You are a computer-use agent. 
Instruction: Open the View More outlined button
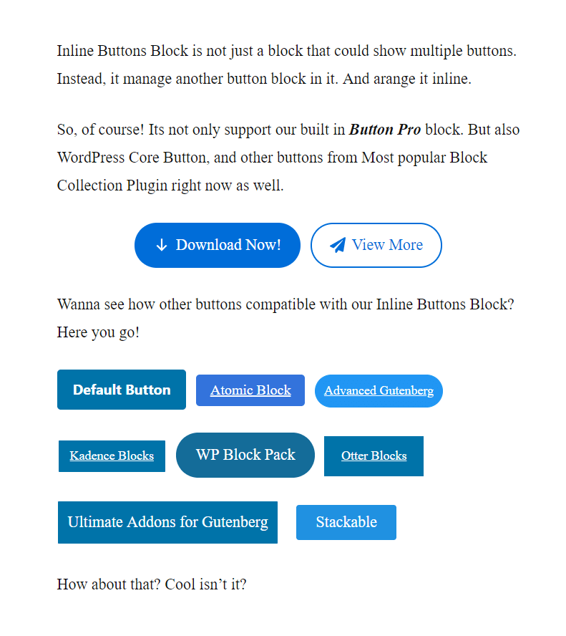click(x=376, y=245)
